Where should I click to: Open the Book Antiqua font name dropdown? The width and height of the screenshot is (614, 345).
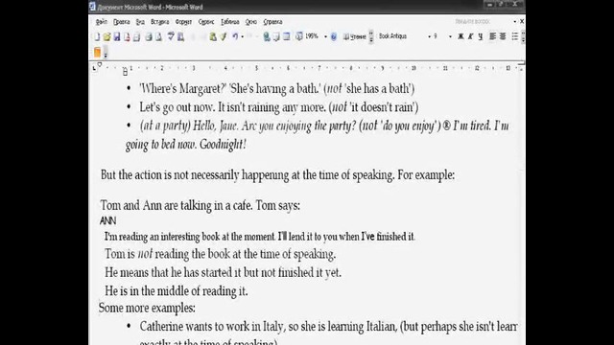coord(430,36)
